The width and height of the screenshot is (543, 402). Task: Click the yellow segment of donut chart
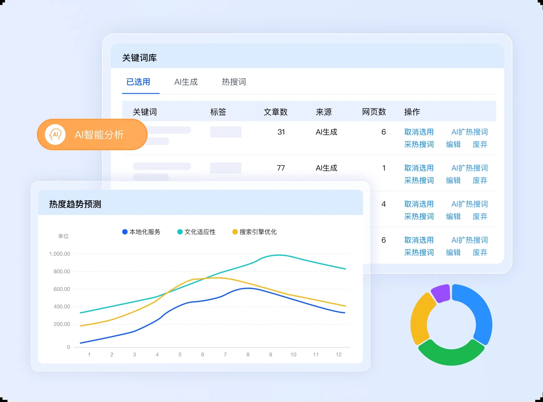point(419,320)
